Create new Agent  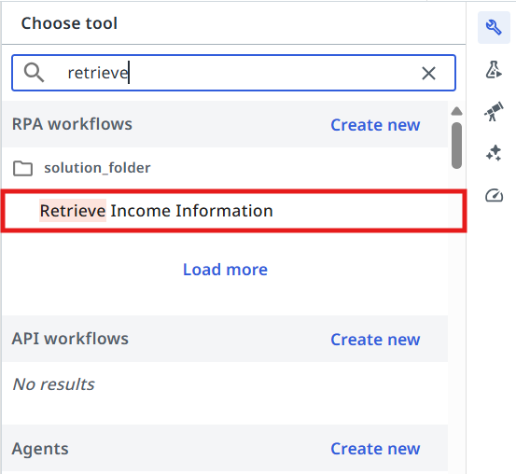pos(375,449)
